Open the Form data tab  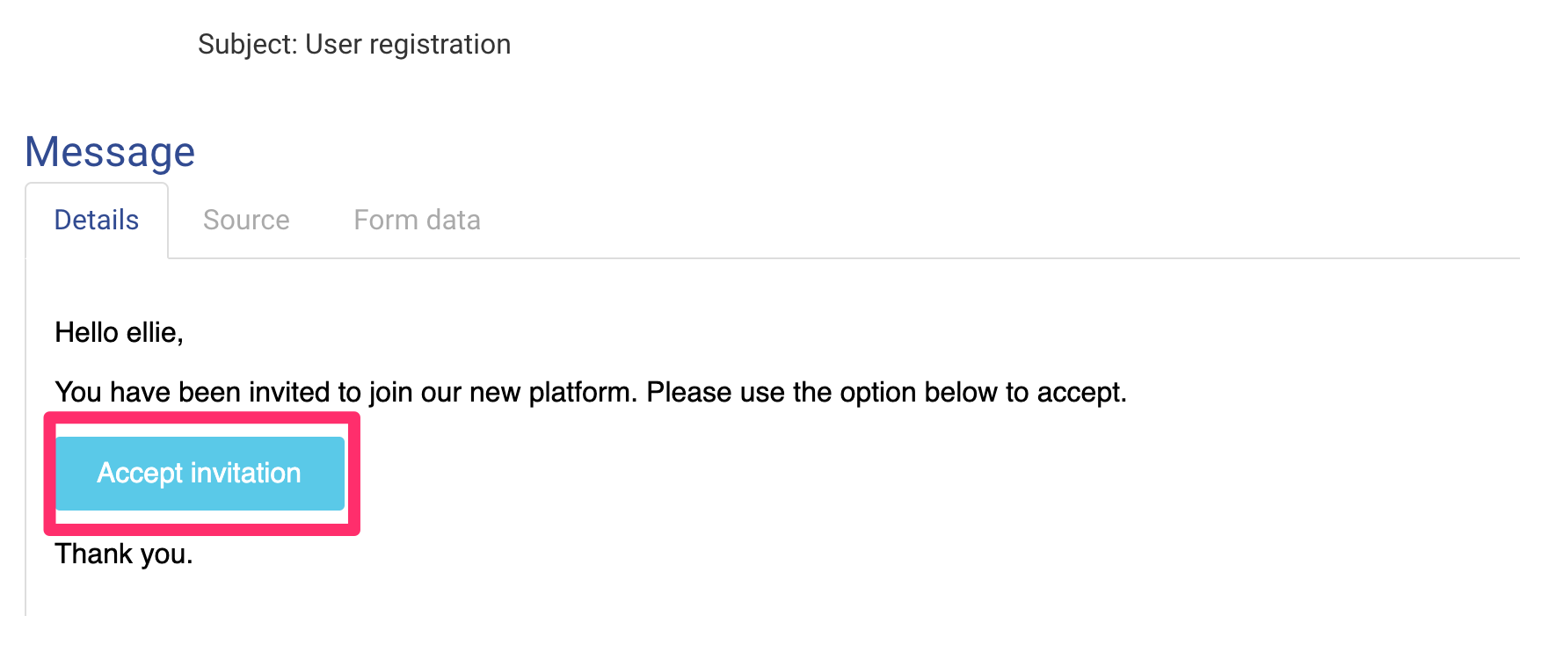pyautogui.click(x=417, y=220)
